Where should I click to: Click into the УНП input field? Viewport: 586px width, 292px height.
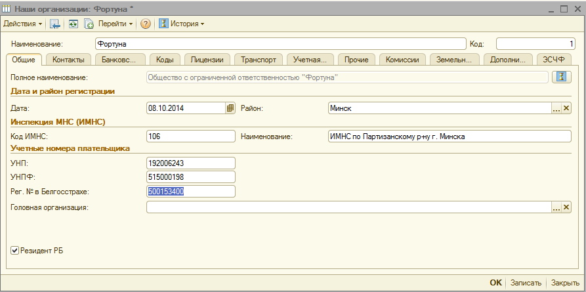point(190,163)
